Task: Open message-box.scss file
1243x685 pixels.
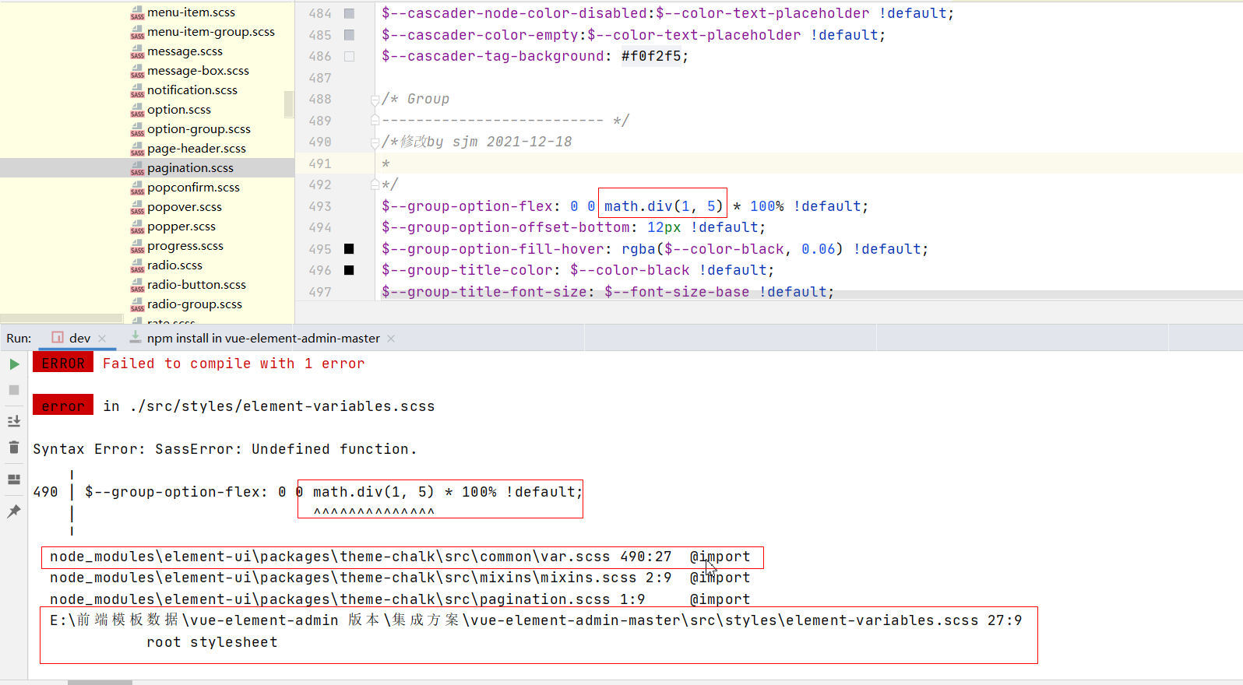Action: click(198, 71)
